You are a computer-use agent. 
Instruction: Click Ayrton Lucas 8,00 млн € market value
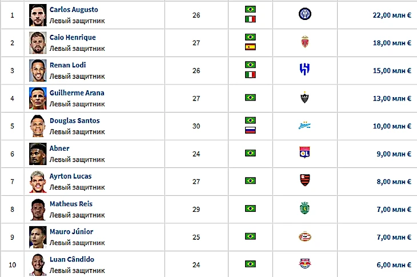click(x=394, y=182)
